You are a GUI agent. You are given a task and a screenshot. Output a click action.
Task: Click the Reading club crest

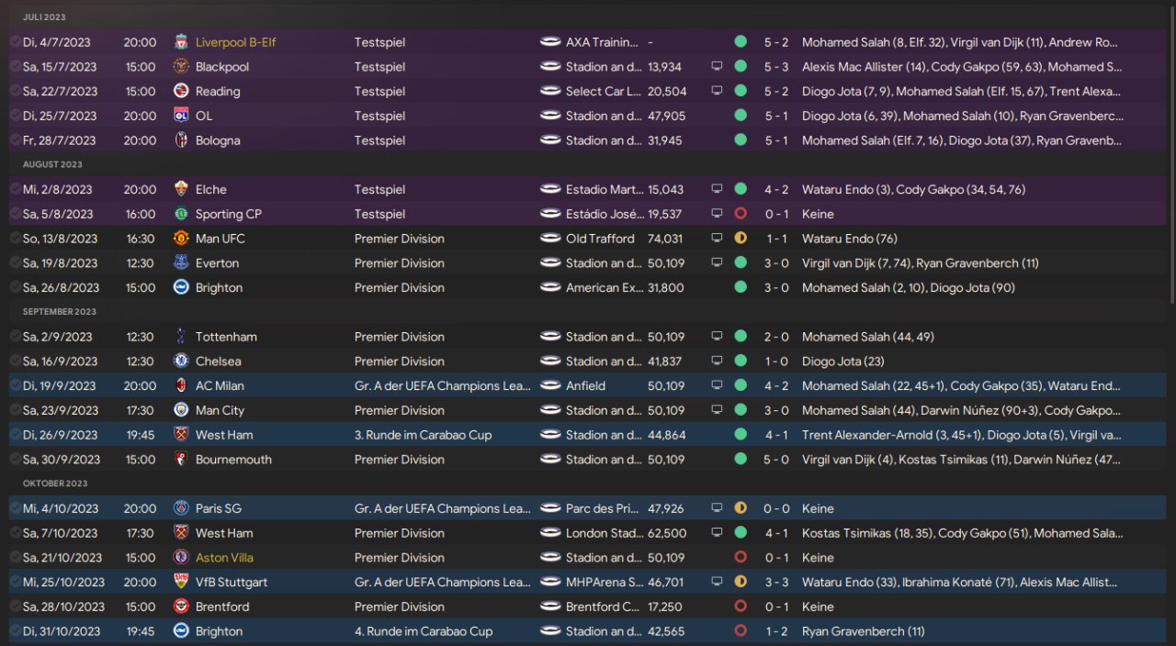(x=181, y=92)
